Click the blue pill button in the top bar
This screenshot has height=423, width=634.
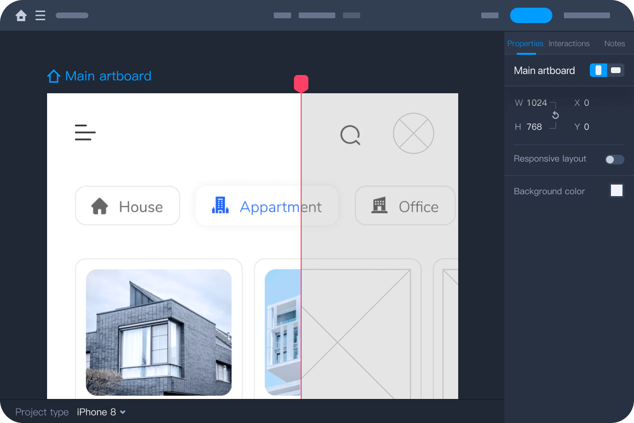coord(531,15)
